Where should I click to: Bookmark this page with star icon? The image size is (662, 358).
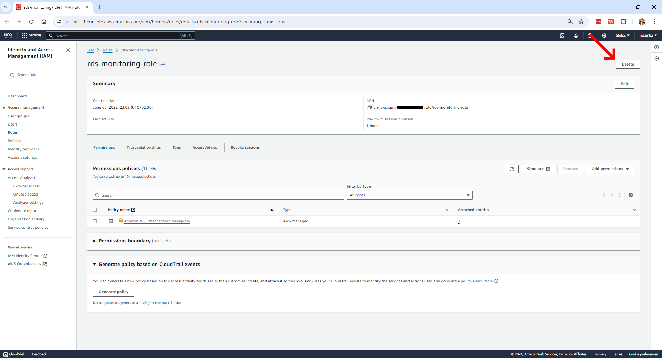pyautogui.click(x=581, y=22)
